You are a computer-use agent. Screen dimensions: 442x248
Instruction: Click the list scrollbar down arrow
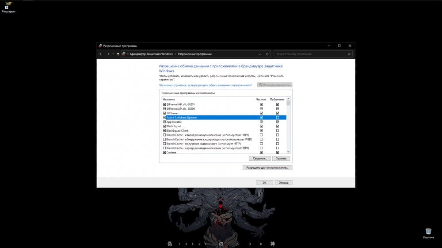point(289,152)
